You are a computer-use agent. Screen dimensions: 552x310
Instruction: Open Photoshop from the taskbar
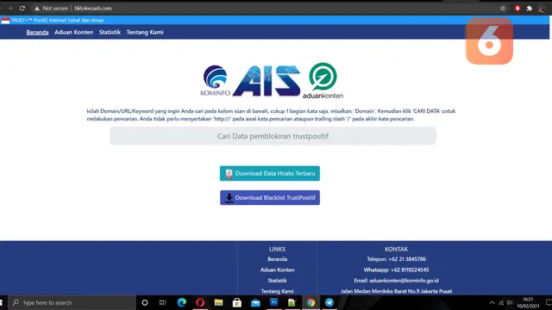[x=274, y=302]
